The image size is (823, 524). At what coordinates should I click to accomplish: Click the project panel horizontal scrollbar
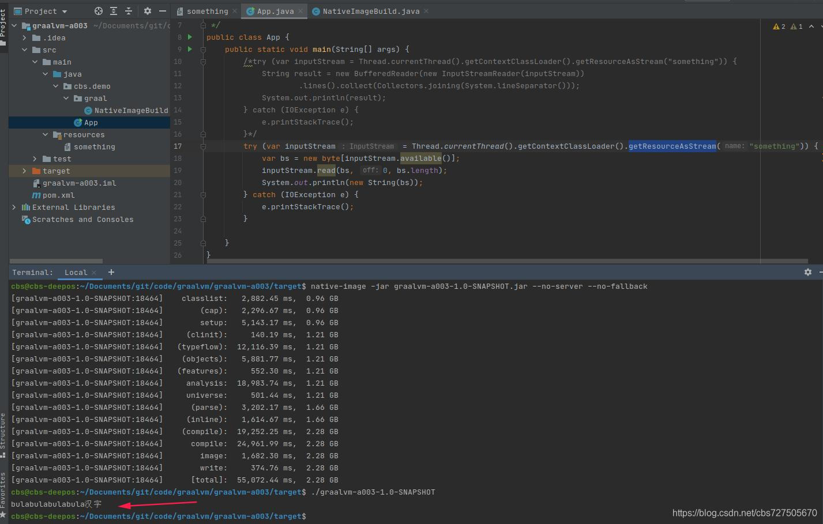[56, 261]
